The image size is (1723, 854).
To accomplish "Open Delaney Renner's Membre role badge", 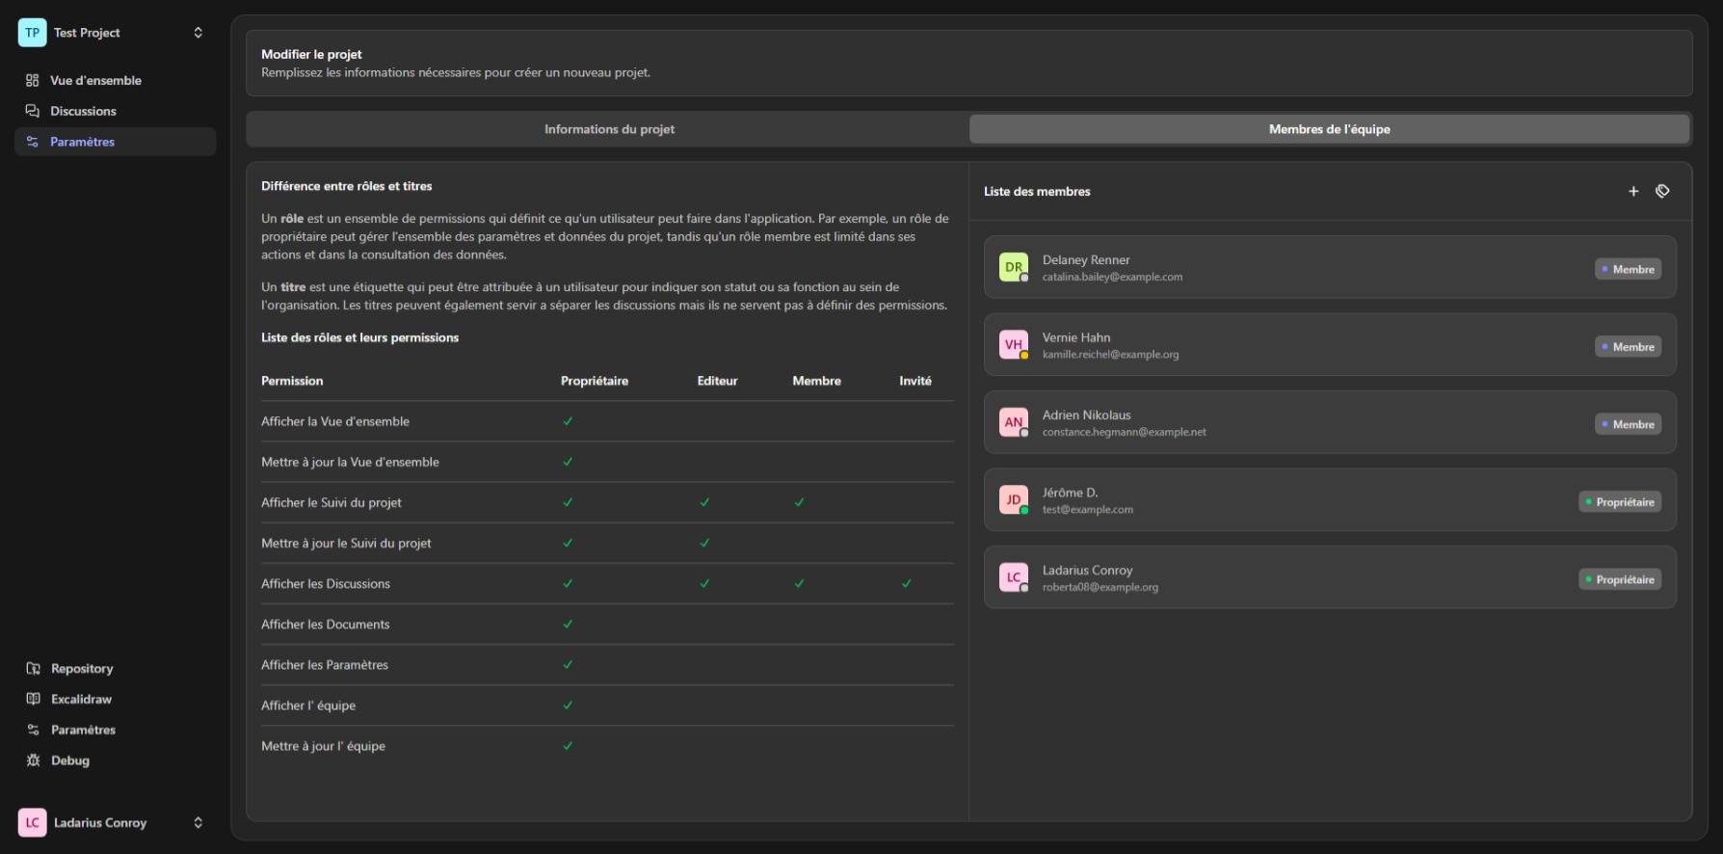I will pos(1628,270).
